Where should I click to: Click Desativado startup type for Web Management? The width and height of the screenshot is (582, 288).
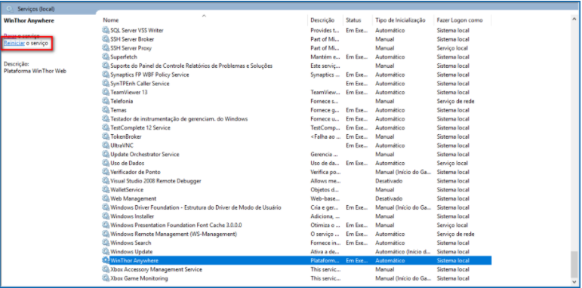(389, 199)
